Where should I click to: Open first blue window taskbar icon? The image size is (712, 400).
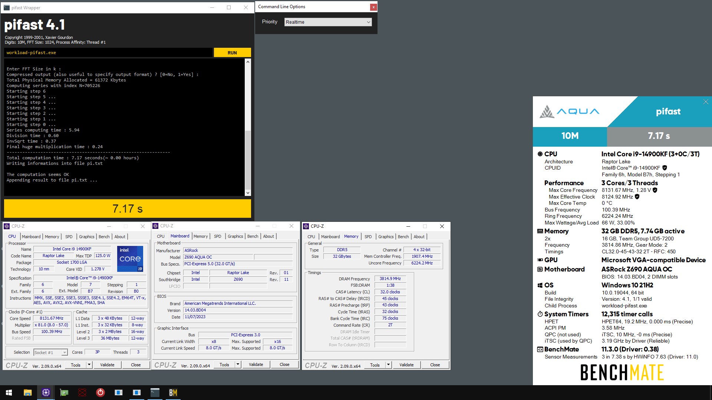pyautogui.click(x=119, y=393)
